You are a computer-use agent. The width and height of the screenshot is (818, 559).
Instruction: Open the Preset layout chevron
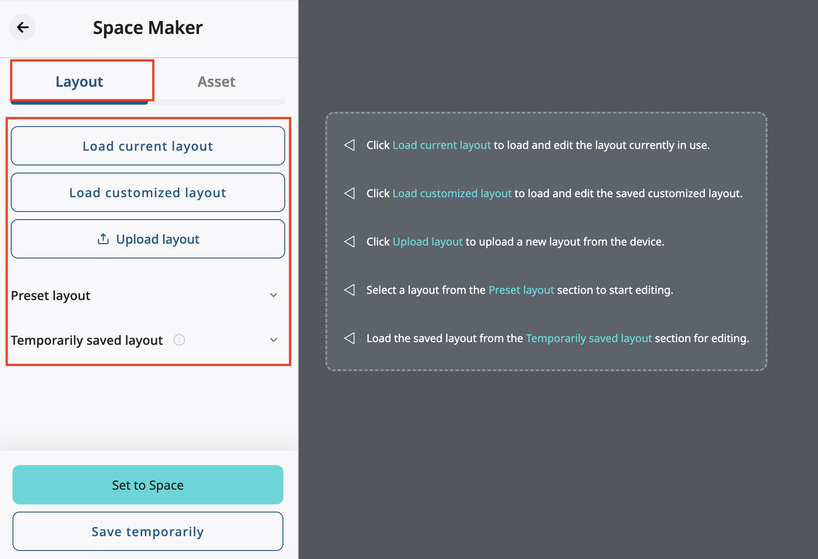pyautogui.click(x=274, y=295)
